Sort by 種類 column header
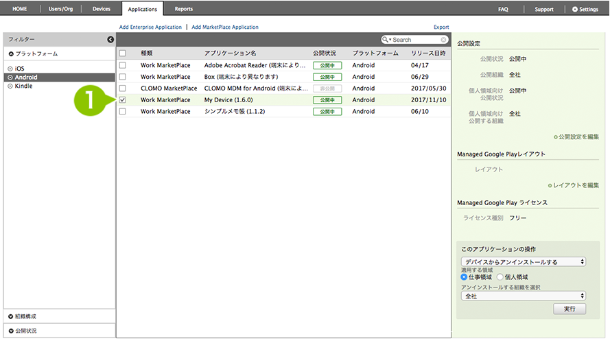 point(147,54)
